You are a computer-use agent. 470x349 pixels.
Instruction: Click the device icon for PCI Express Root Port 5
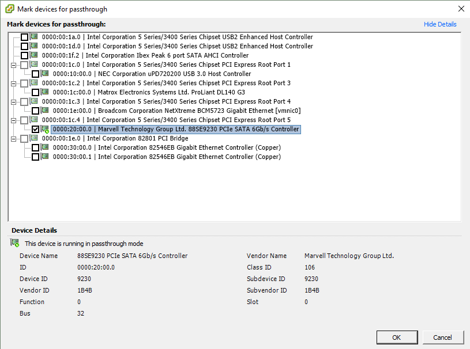[34, 120]
